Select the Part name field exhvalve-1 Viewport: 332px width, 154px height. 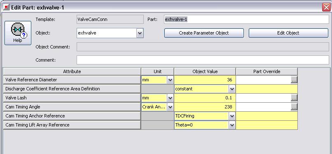pos(246,19)
